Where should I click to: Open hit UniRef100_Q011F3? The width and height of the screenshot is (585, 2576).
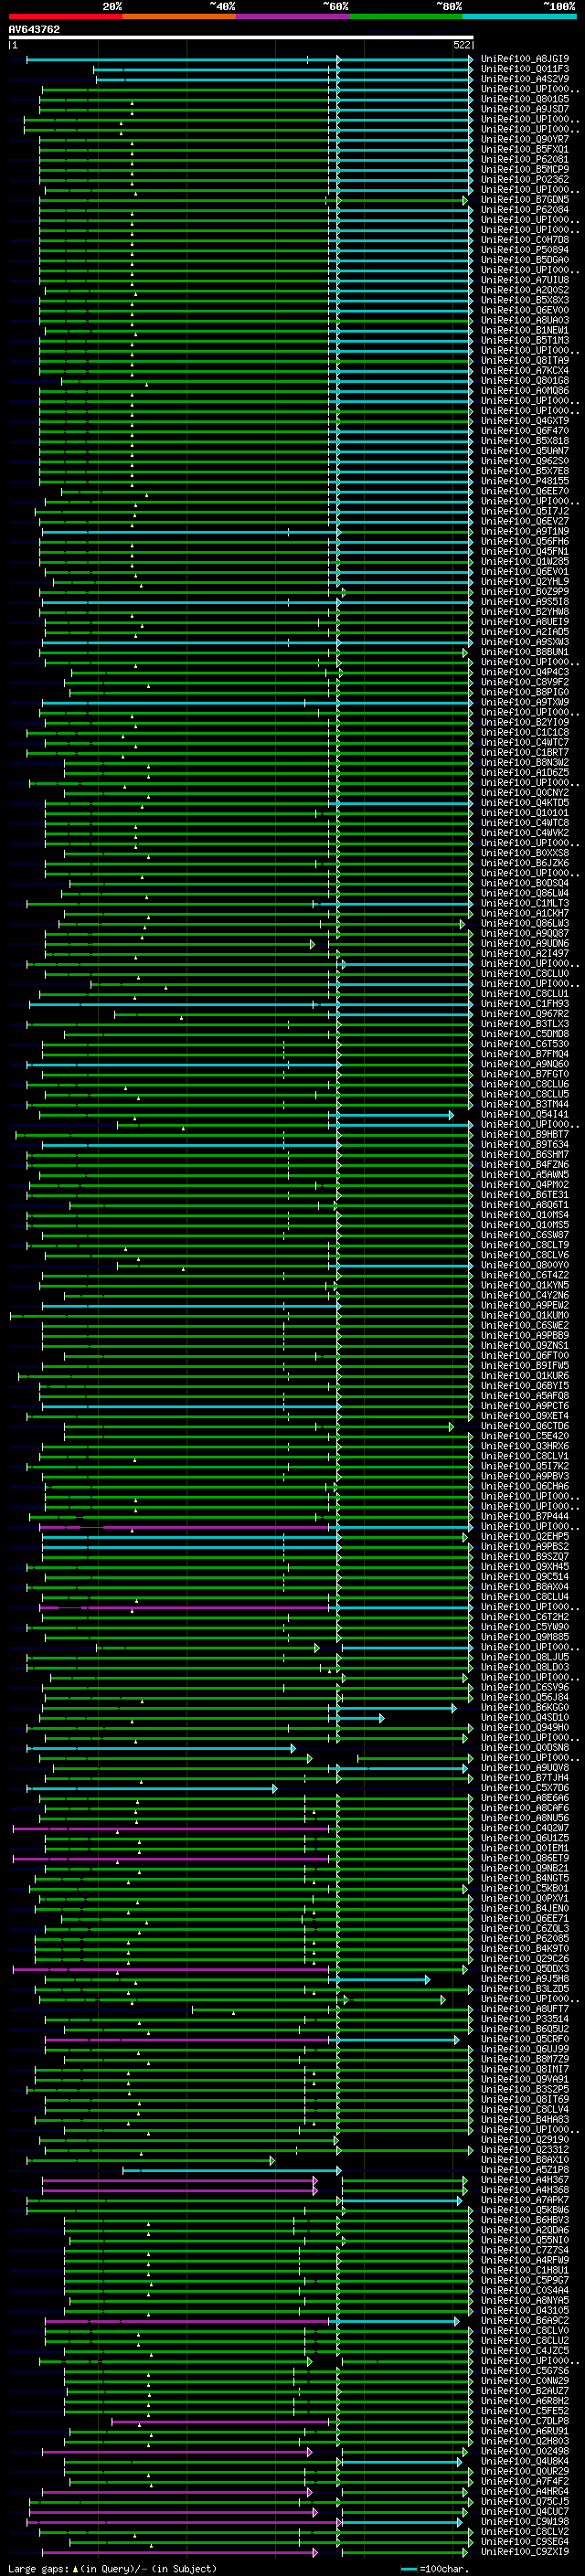[525, 69]
